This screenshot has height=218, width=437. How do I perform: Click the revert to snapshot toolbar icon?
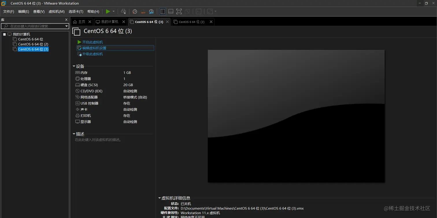tap(143, 12)
